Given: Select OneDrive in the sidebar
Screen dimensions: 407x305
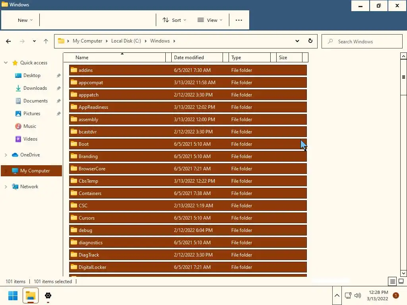Looking at the screenshot, I should (x=30, y=154).
